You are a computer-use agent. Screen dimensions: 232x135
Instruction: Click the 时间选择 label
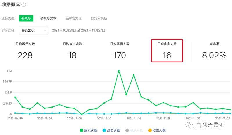point(8,31)
